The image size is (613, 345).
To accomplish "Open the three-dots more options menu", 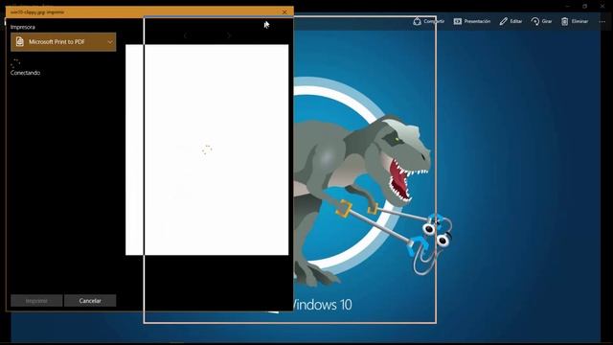I will [x=602, y=21].
